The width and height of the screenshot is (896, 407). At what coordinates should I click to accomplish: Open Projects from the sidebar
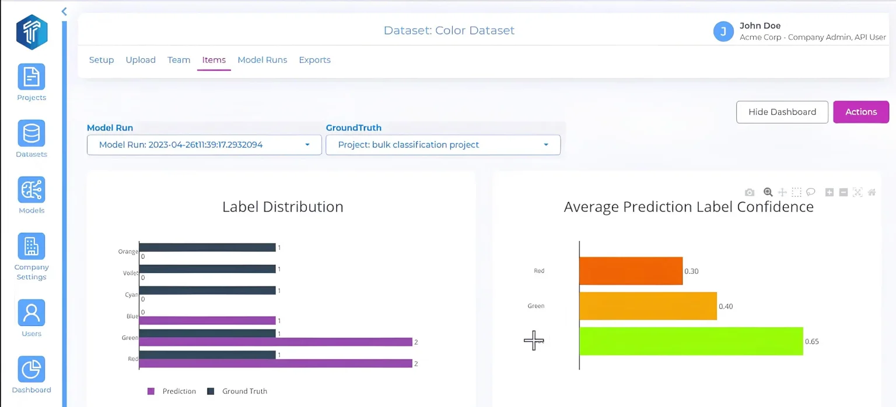click(32, 83)
